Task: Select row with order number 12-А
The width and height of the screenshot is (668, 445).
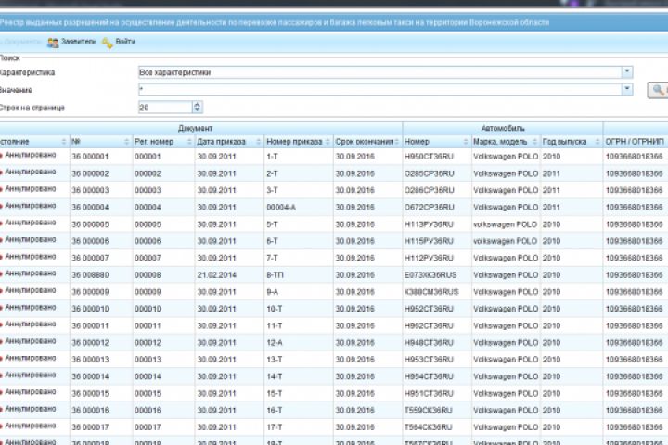Action: [x=276, y=342]
